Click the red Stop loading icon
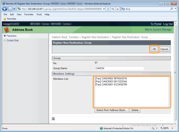 click(x=117, y=9)
